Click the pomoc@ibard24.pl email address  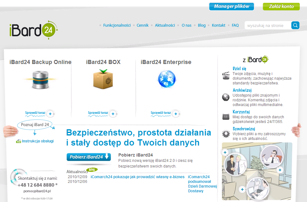pos(37,191)
